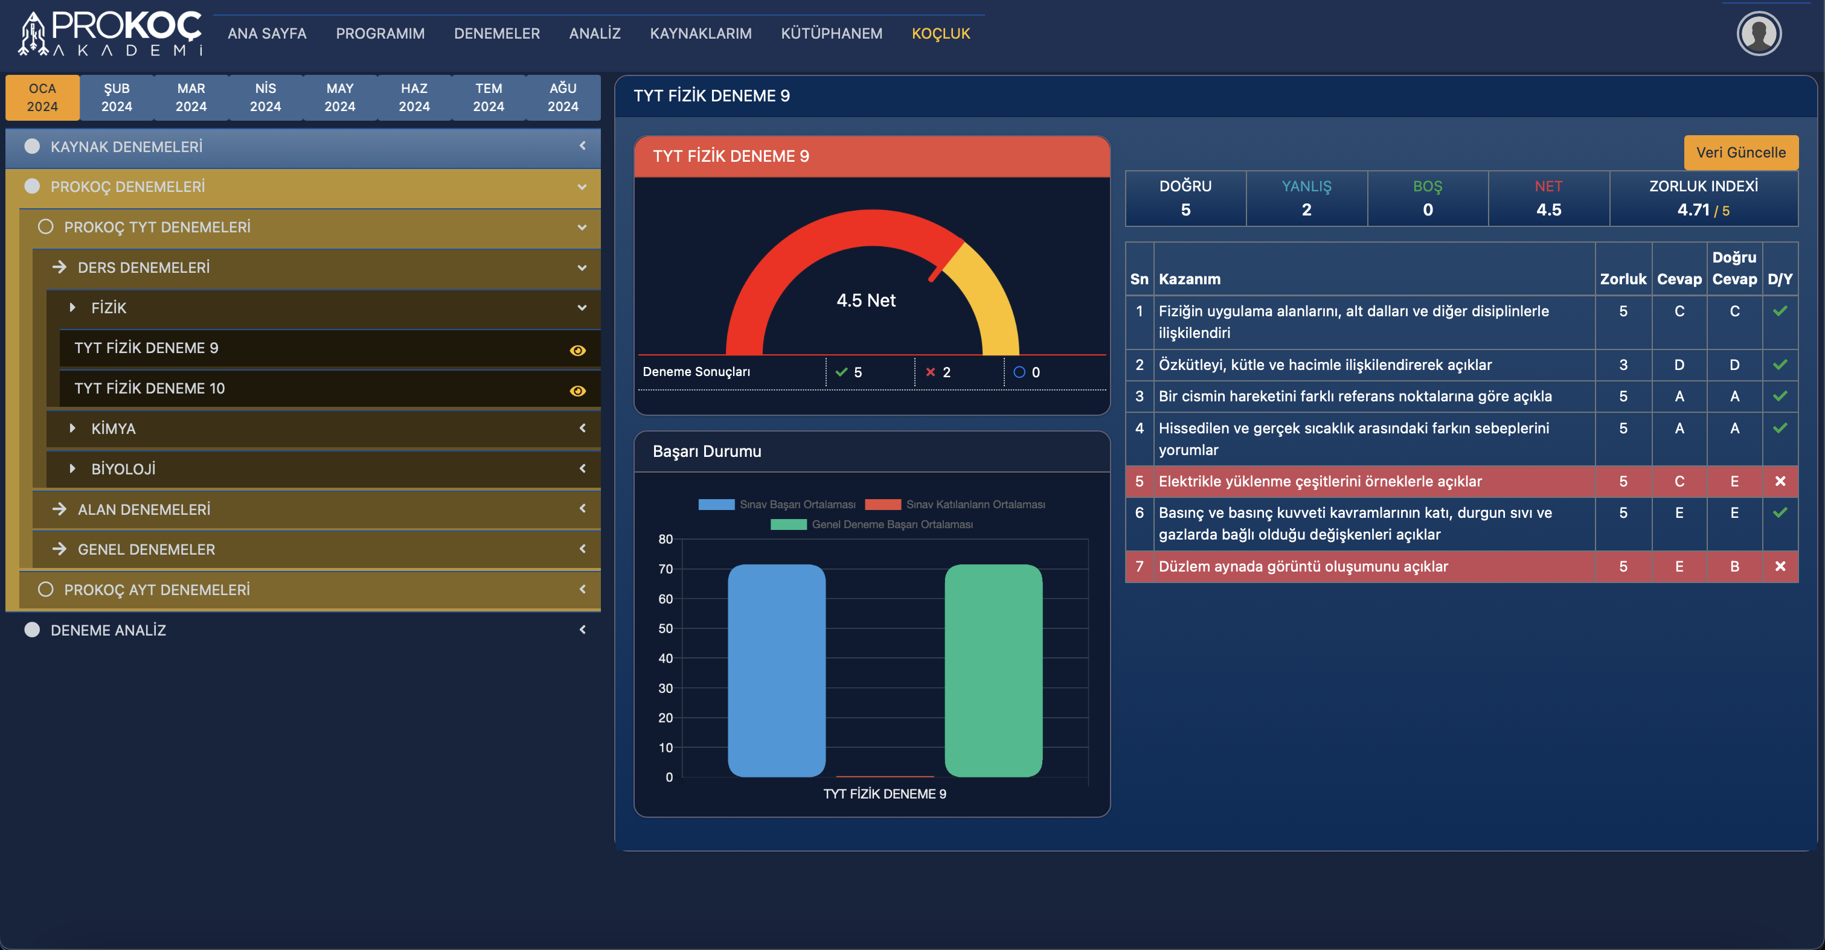Click arrow icon beside DERS DENEMELERİ
Screen dimensions: 1825x950
coord(60,267)
